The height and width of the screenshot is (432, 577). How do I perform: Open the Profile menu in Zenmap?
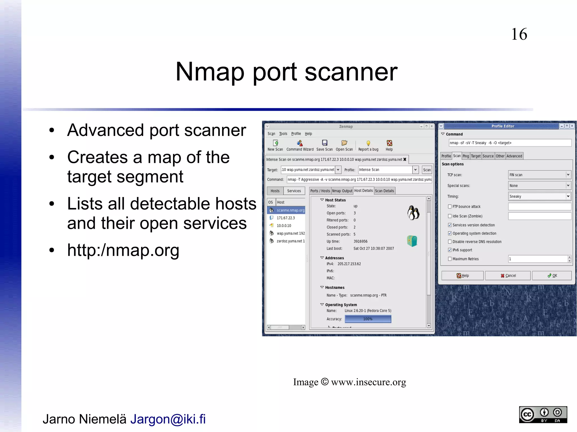[296, 134]
